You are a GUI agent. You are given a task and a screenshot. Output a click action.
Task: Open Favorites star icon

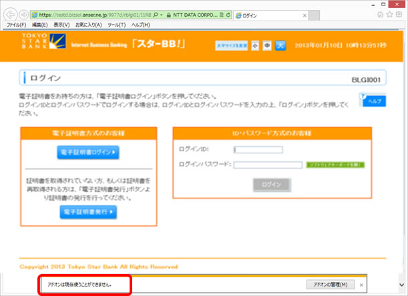tap(389, 15)
